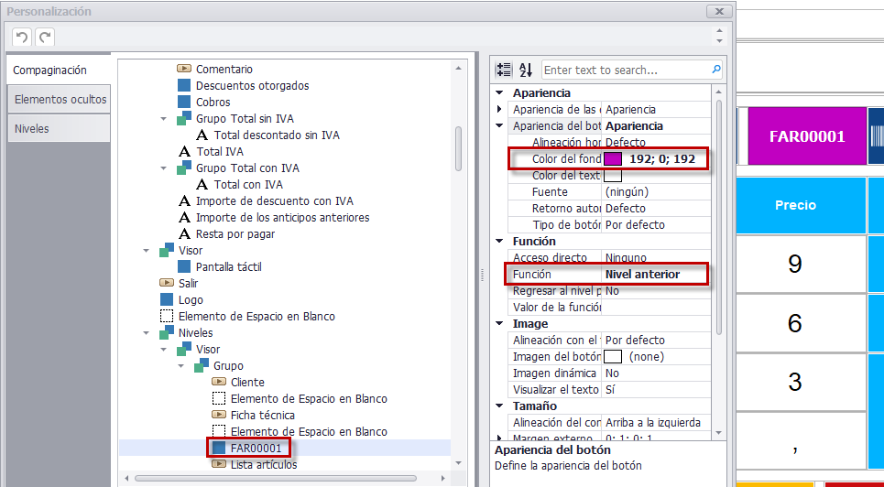Collapse the Grupo Total sin IVA node
The image size is (884, 487).
point(163,119)
